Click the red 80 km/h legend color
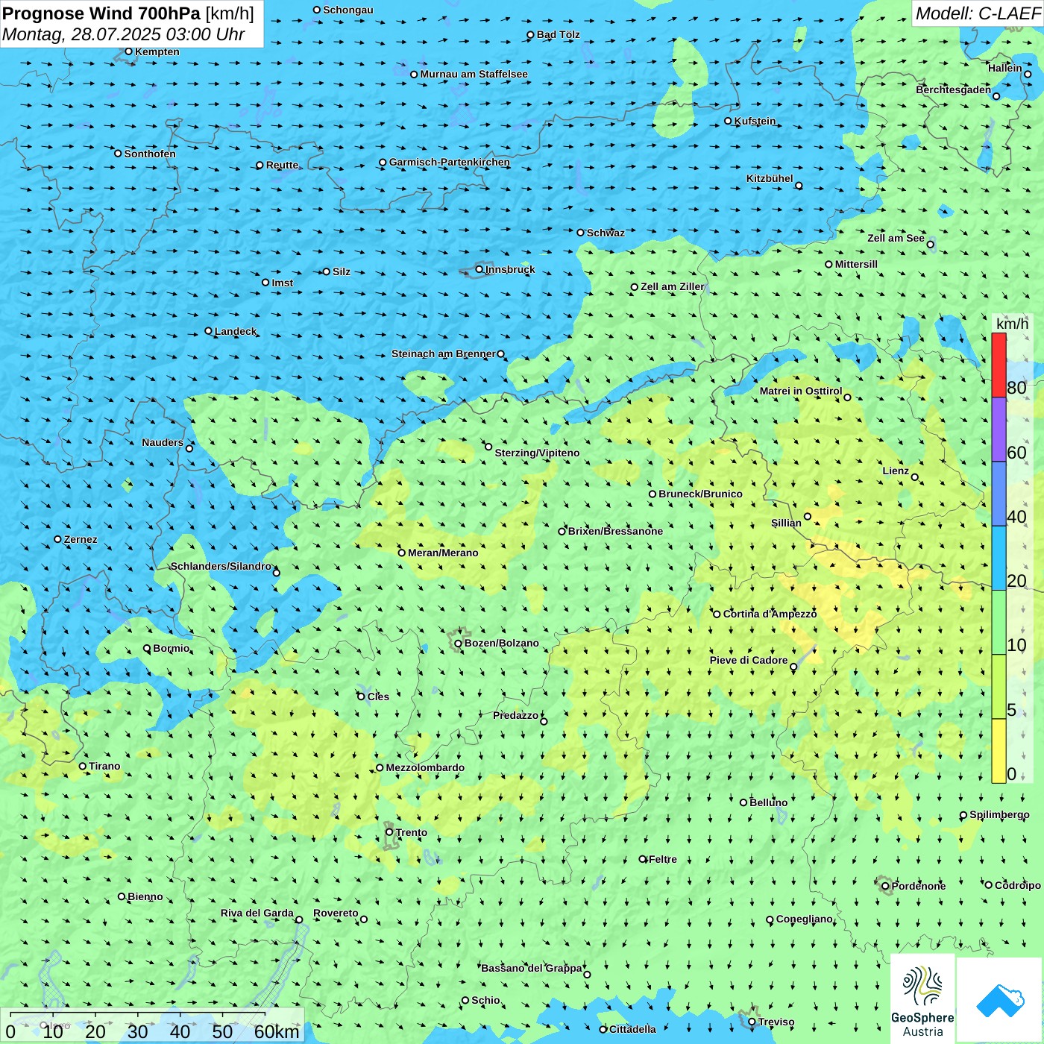The image size is (1044, 1044). pos(999,365)
